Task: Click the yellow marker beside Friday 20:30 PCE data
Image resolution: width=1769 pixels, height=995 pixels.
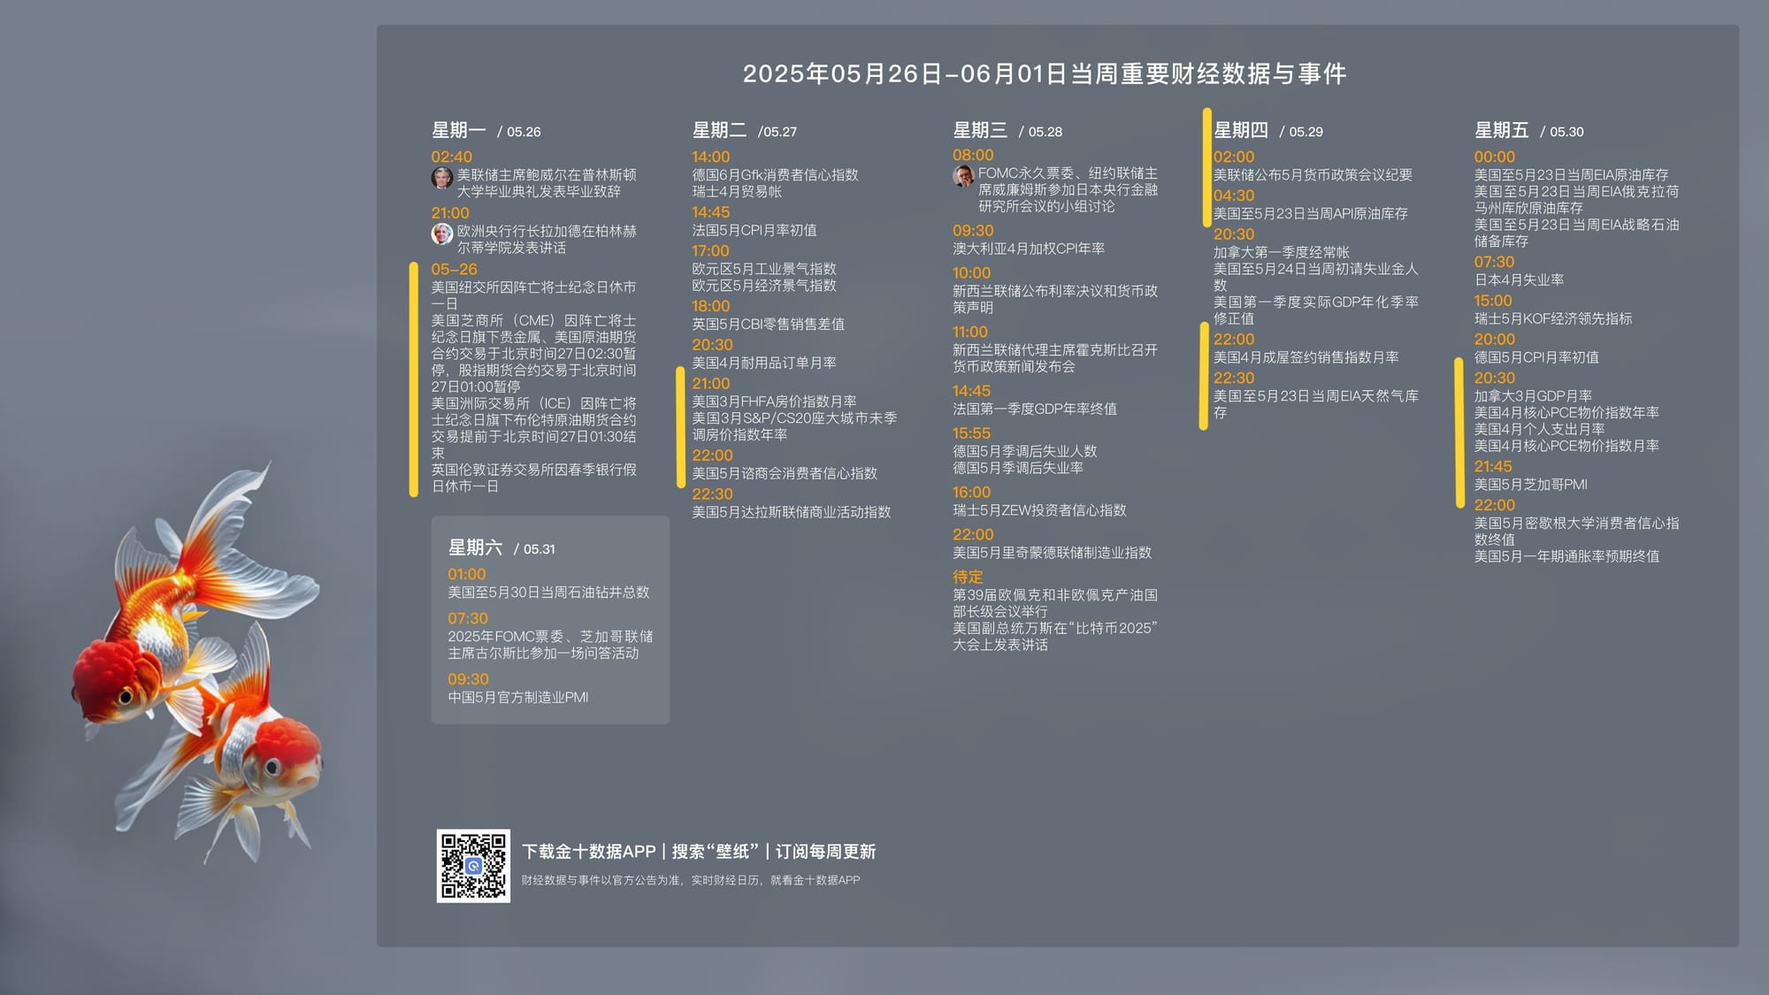Action: 1459,432
